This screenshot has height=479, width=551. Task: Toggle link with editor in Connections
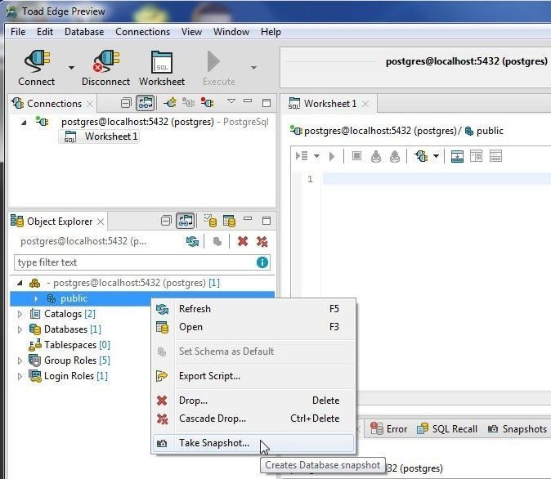pos(146,103)
